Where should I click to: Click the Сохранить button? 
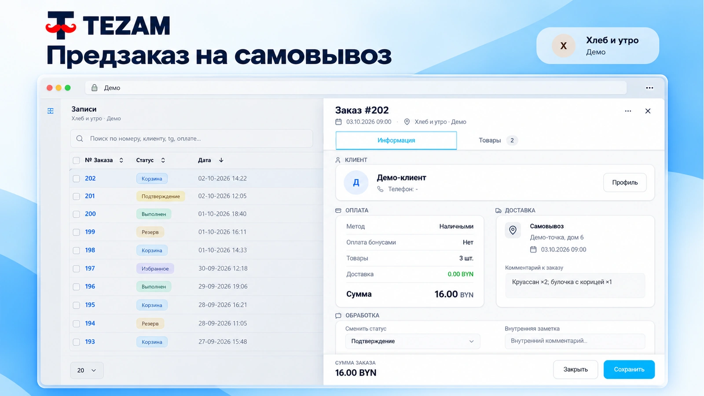point(629,370)
